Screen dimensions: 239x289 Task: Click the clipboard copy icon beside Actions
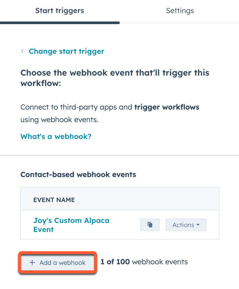pos(150,224)
